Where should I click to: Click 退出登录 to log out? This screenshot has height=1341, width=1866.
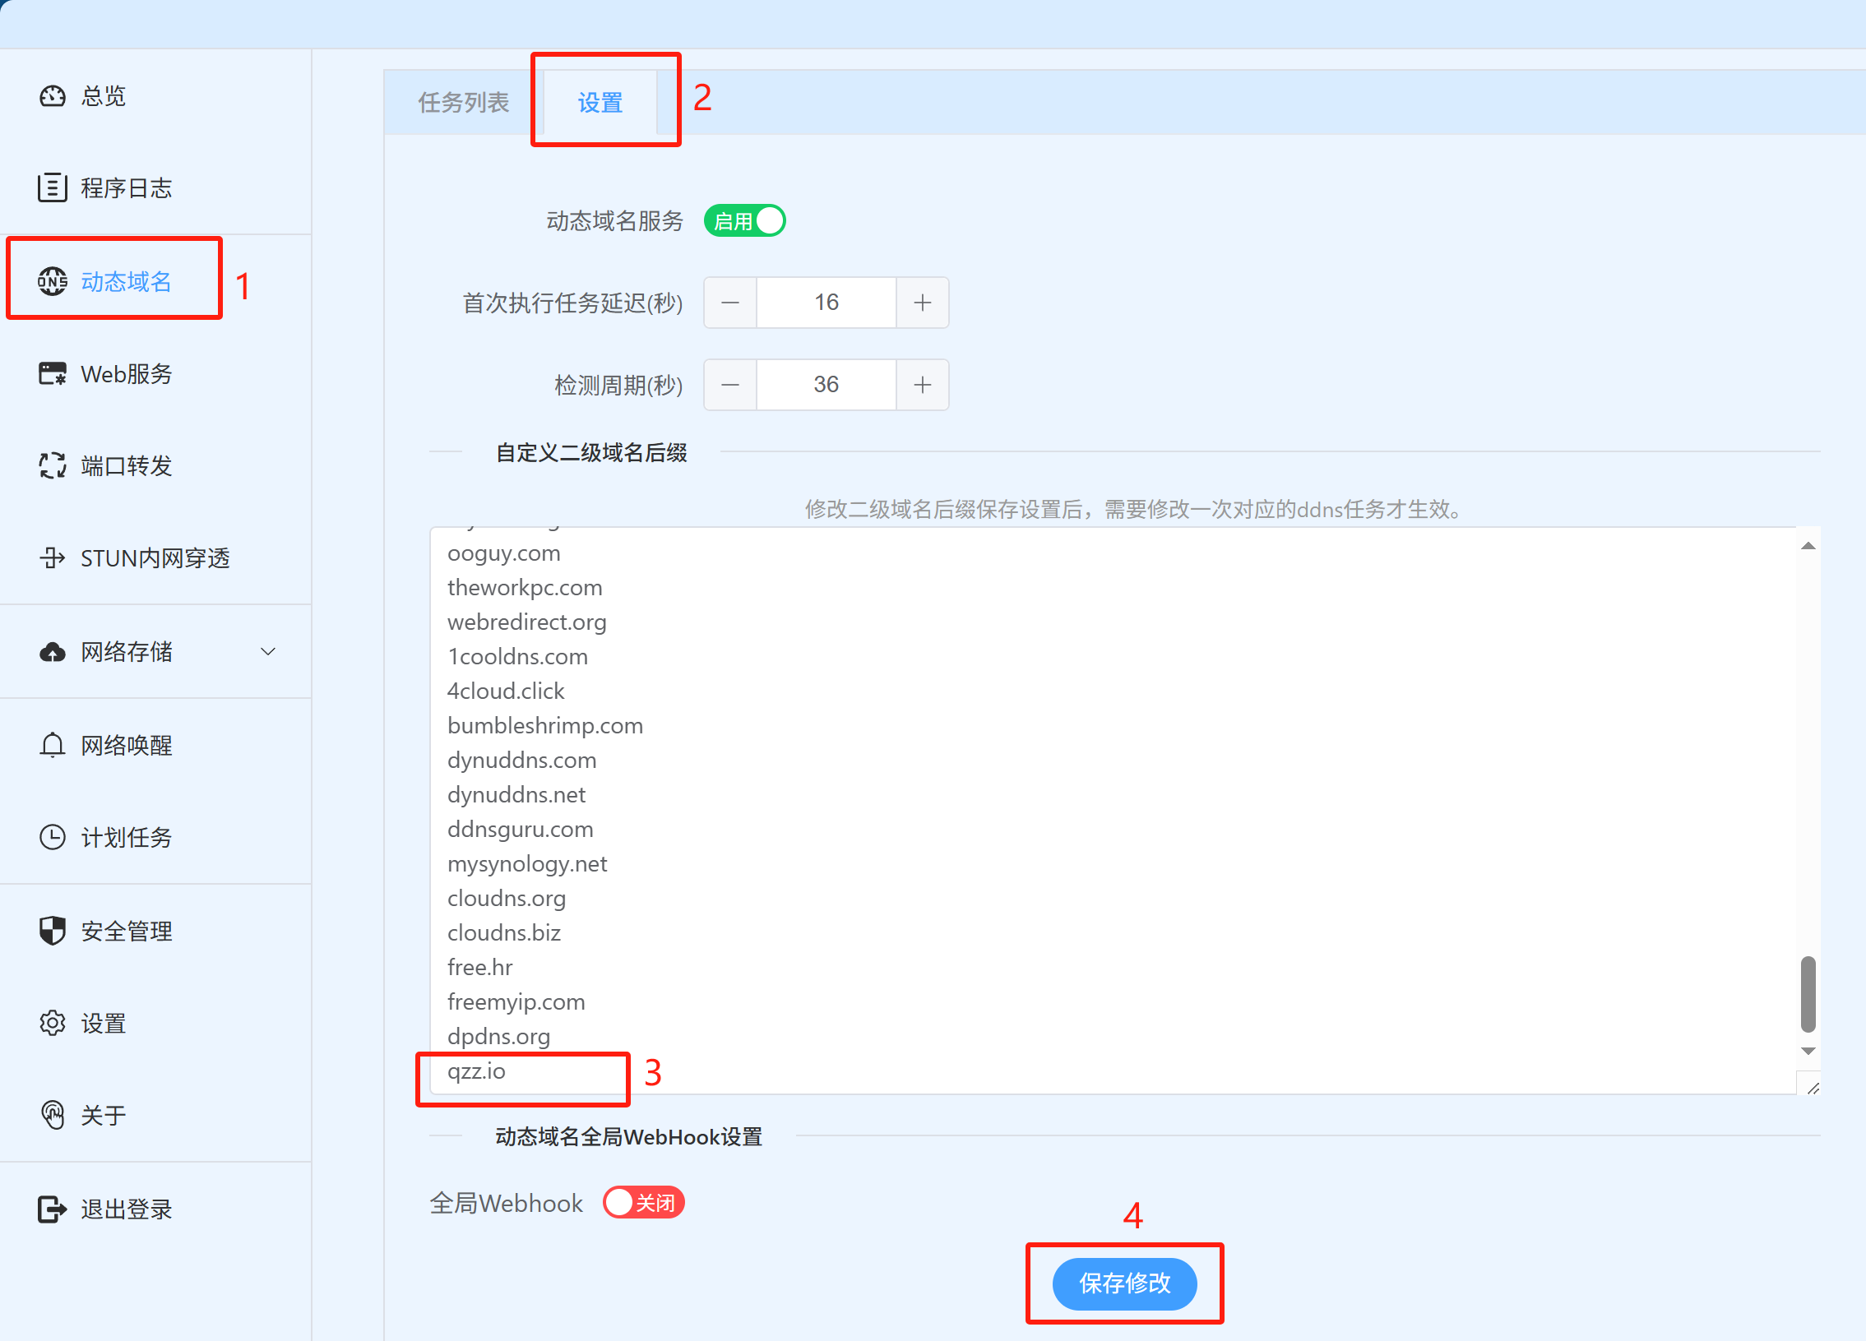tap(126, 1209)
